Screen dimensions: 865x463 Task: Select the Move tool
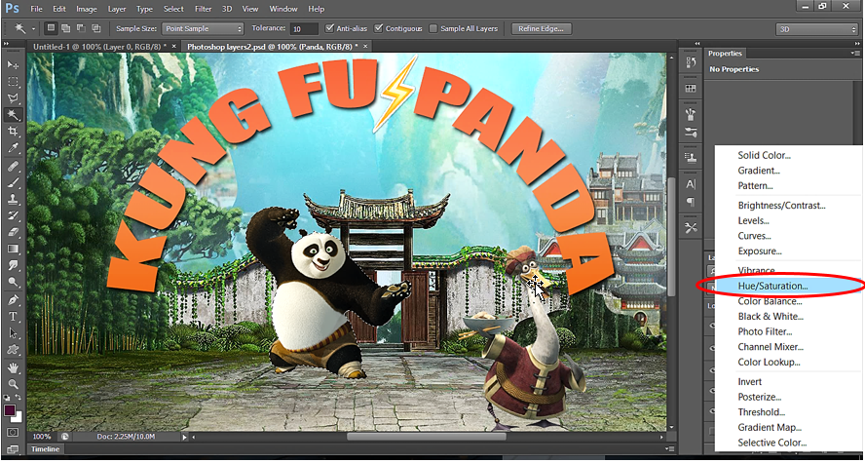[13, 65]
